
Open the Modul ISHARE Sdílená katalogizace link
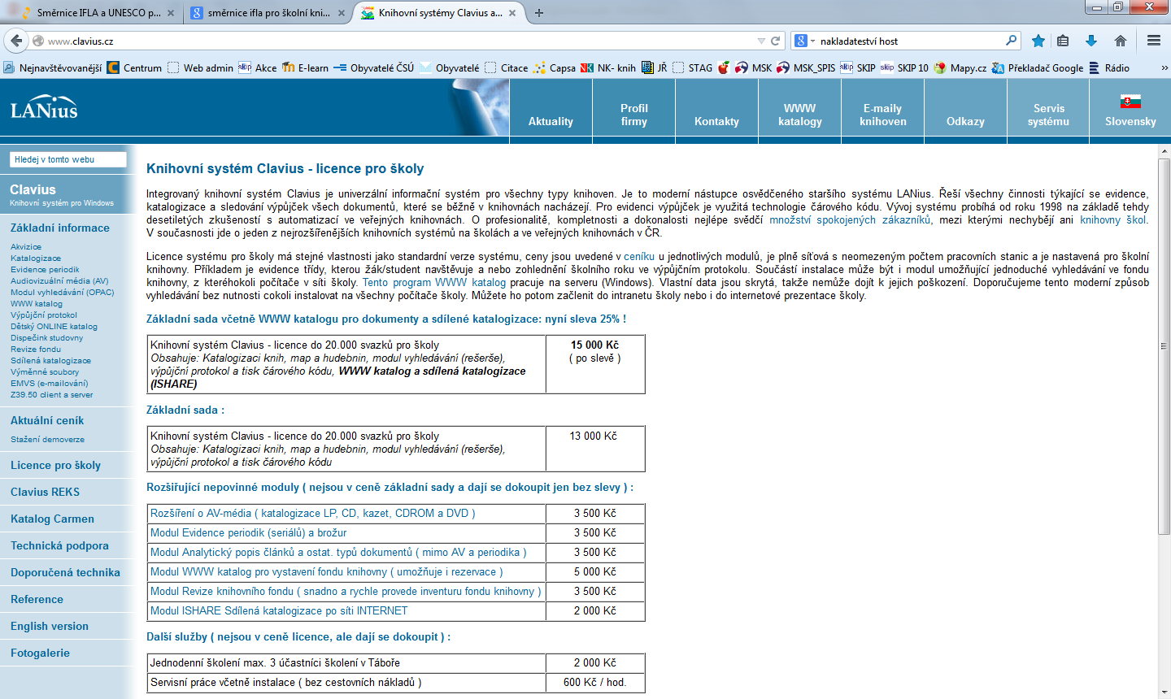click(279, 610)
